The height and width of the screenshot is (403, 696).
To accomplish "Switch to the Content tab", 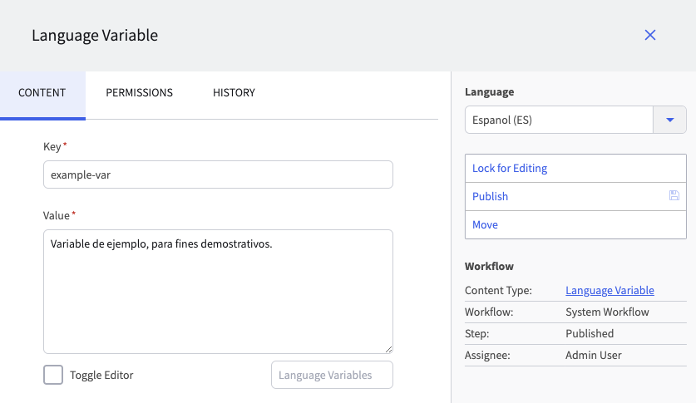I will [x=42, y=93].
